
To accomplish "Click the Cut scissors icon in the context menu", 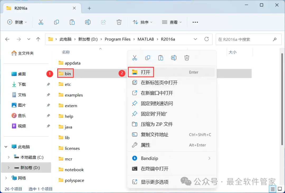I will point(135,58).
